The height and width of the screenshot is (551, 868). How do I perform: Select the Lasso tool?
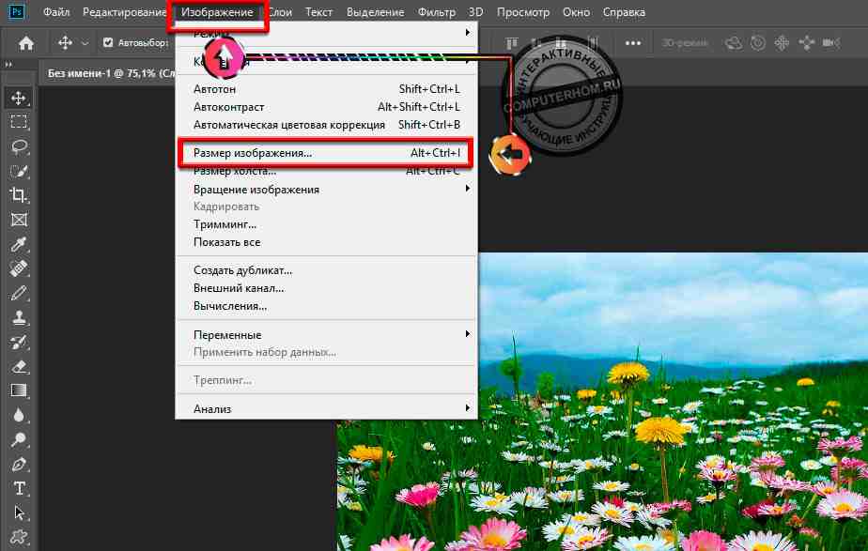coord(18,147)
